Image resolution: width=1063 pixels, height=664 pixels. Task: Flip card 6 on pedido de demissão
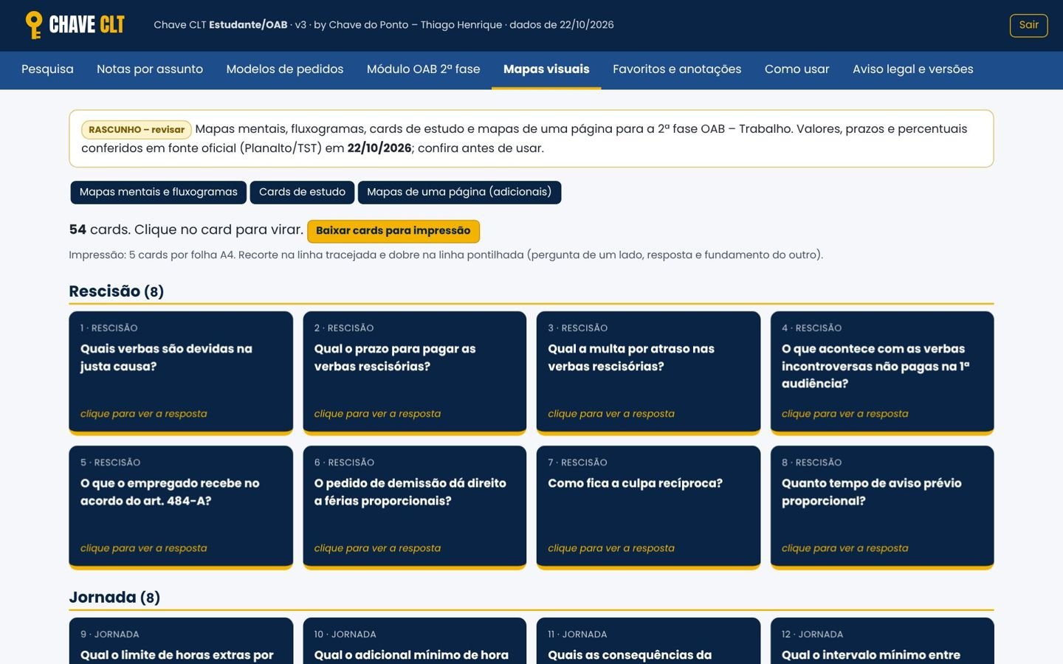(415, 508)
